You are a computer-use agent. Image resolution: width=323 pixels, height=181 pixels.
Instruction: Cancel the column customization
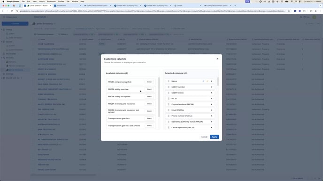coord(204,137)
